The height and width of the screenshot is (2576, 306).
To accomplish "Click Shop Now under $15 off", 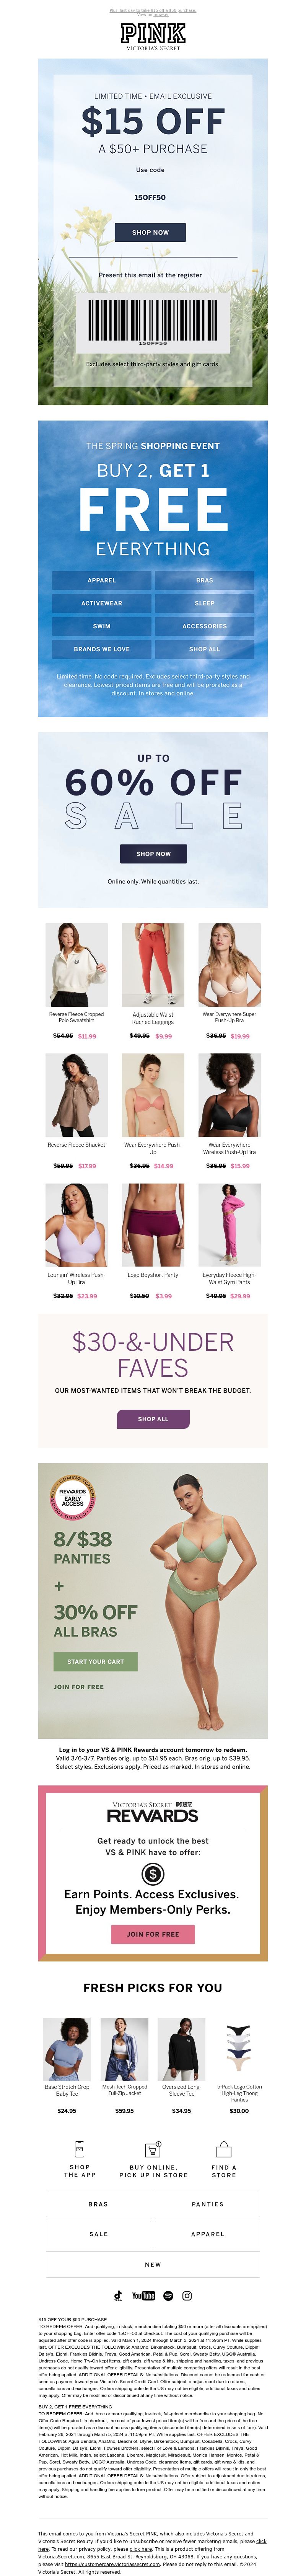I will [x=150, y=232].
